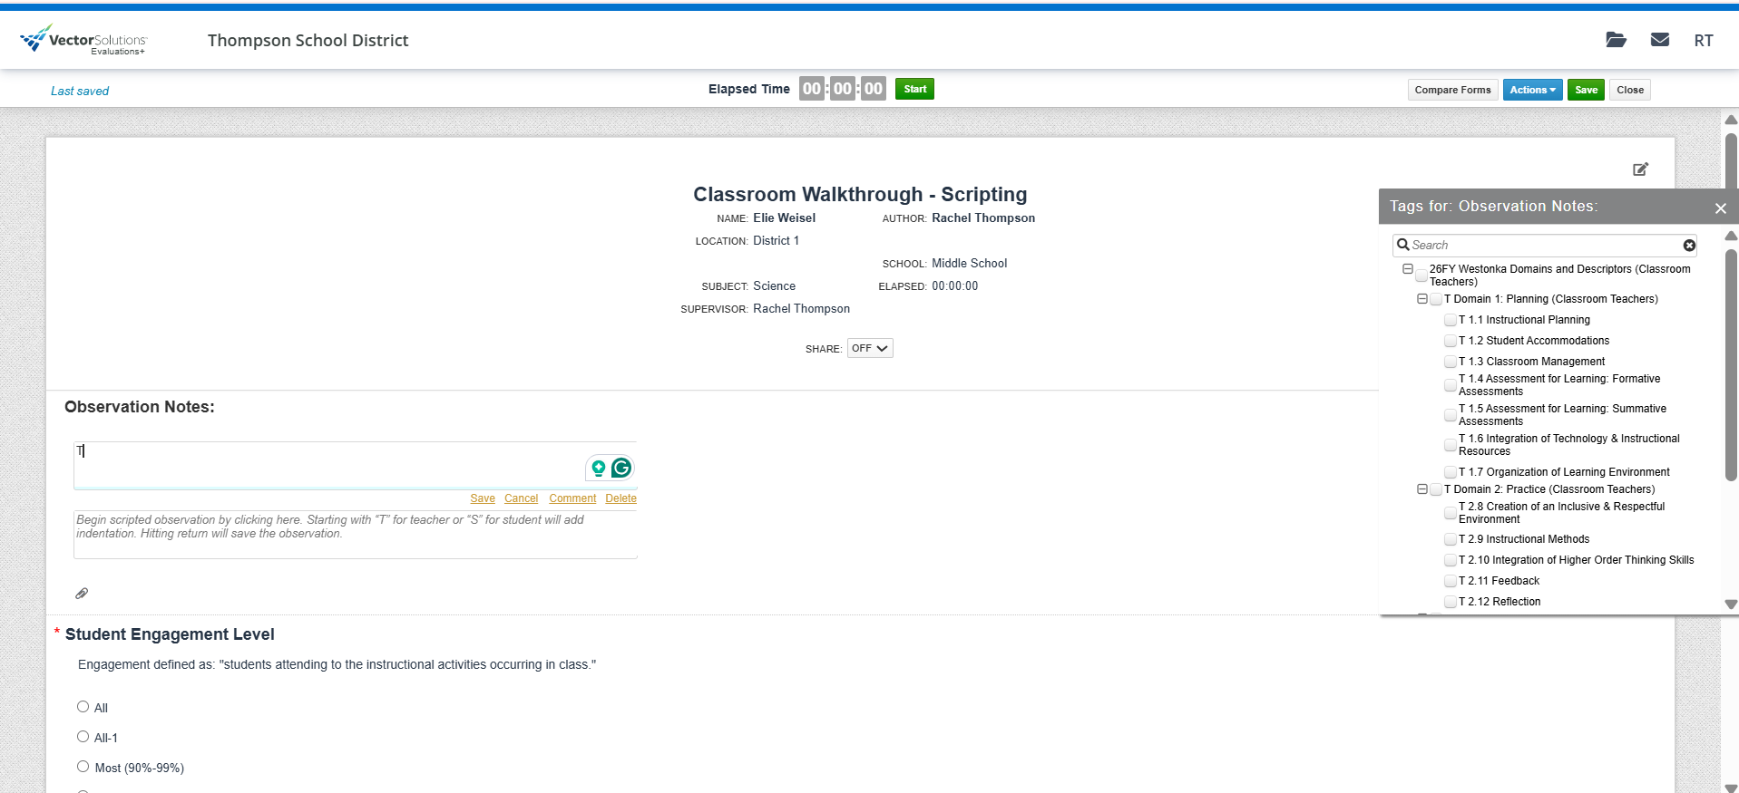Image resolution: width=1739 pixels, height=793 pixels.
Task: Check T 1.3 Classroom Management tag
Action: click(x=1451, y=362)
